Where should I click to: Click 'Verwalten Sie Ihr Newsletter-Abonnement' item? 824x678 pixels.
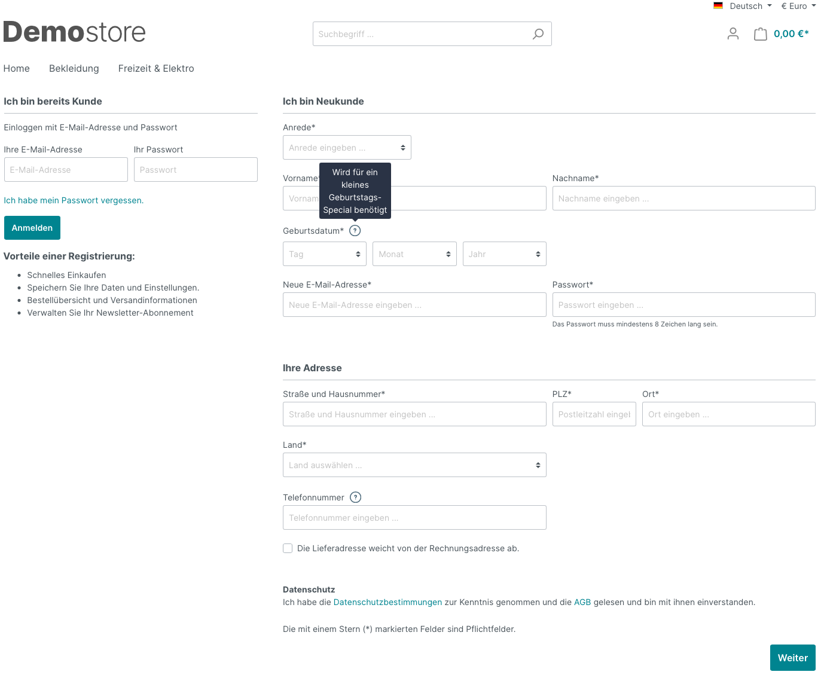coord(110,313)
